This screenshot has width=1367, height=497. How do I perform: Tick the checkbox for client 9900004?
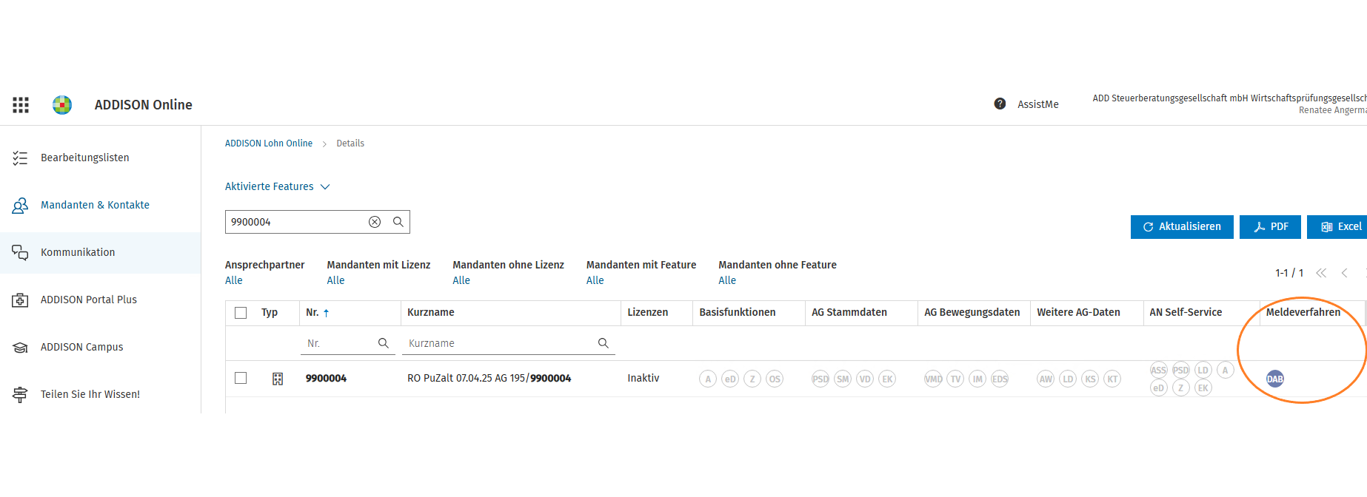pyautogui.click(x=241, y=378)
